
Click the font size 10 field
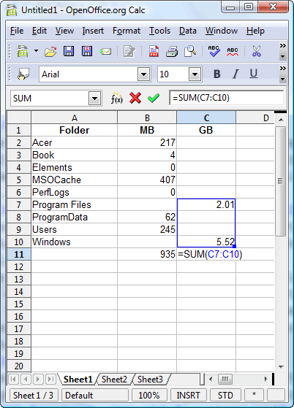[173, 74]
